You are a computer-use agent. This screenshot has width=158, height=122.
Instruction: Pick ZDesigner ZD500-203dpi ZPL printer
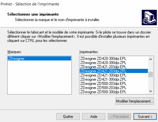(x=103, y=87)
